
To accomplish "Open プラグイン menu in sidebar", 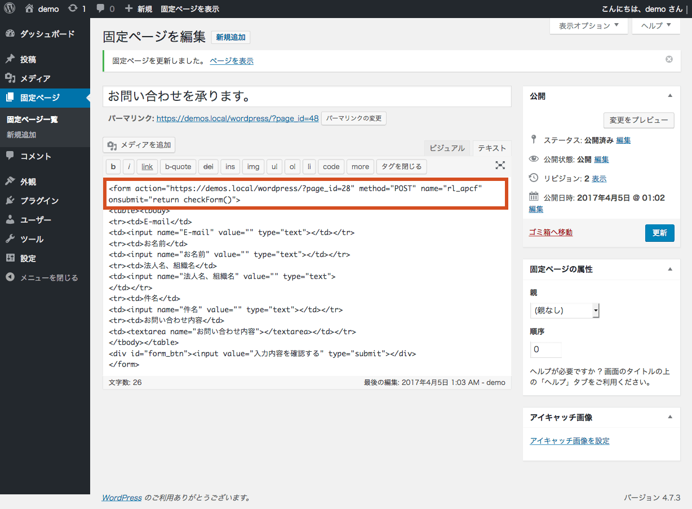I will pyautogui.click(x=45, y=201).
